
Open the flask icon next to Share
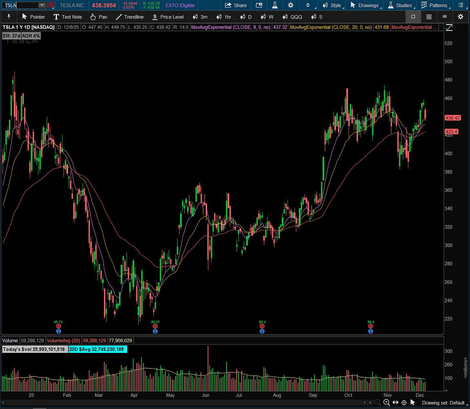[x=275, y=5]
